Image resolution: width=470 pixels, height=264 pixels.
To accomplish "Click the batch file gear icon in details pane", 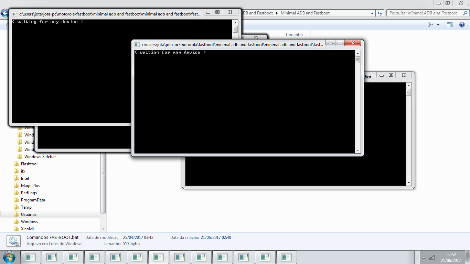I will tap(14, 241).
